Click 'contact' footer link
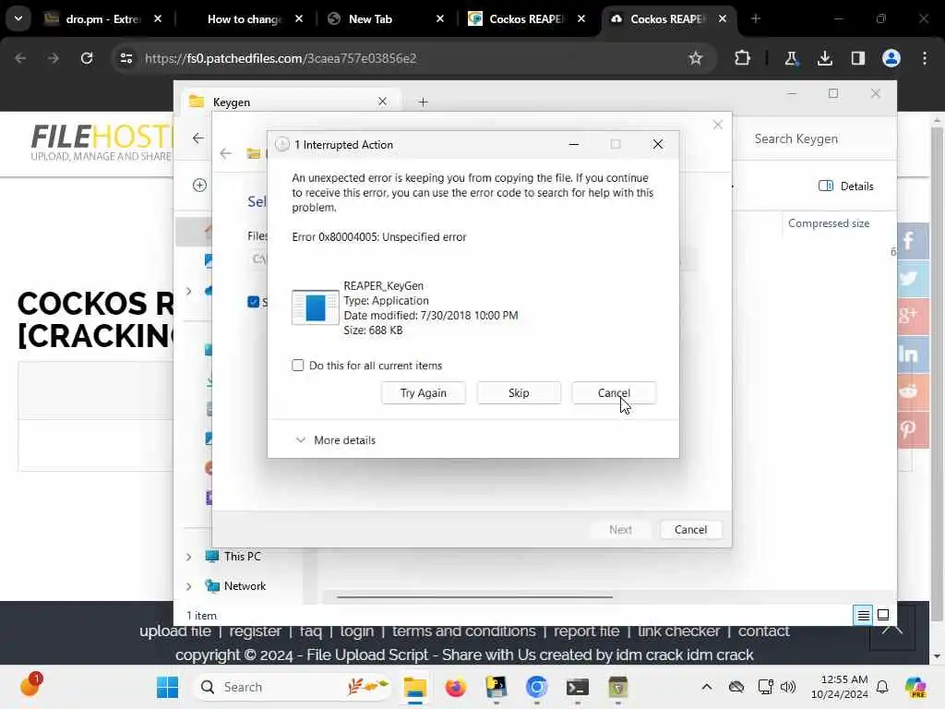The image size is (945, 709). [x=763, y=631]
